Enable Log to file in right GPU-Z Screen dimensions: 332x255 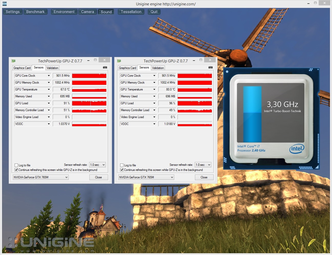pyautogui.click(x=122, y=165)
